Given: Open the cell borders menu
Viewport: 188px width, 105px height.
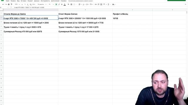Looking at the screenshot, I should tap(71, 4).
